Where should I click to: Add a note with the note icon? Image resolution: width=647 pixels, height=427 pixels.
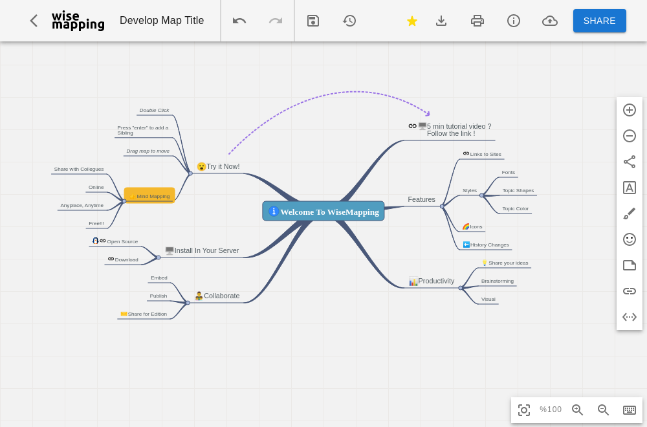(630, 265)
